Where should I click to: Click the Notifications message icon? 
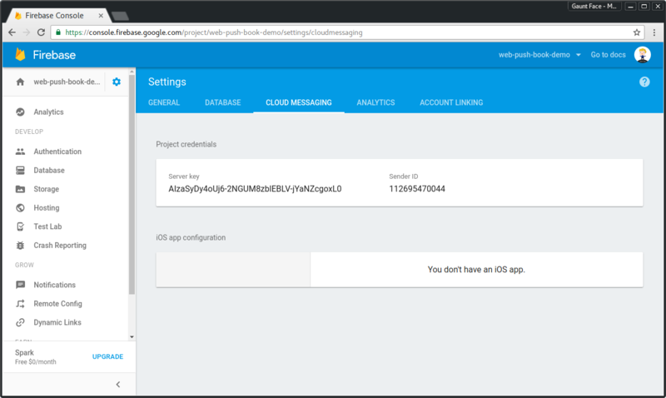click(x=20, y=285)
